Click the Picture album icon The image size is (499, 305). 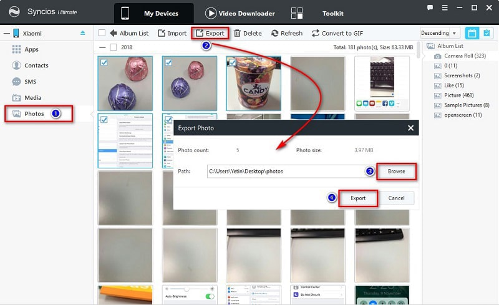point(438,95)
